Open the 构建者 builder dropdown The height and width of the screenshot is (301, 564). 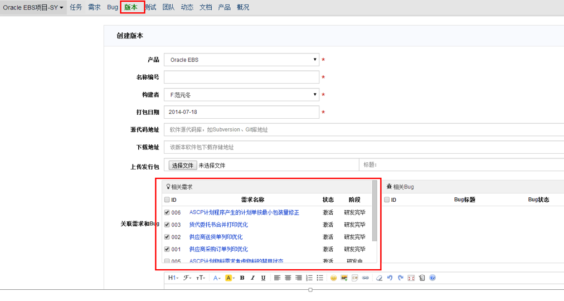point(241,95)
